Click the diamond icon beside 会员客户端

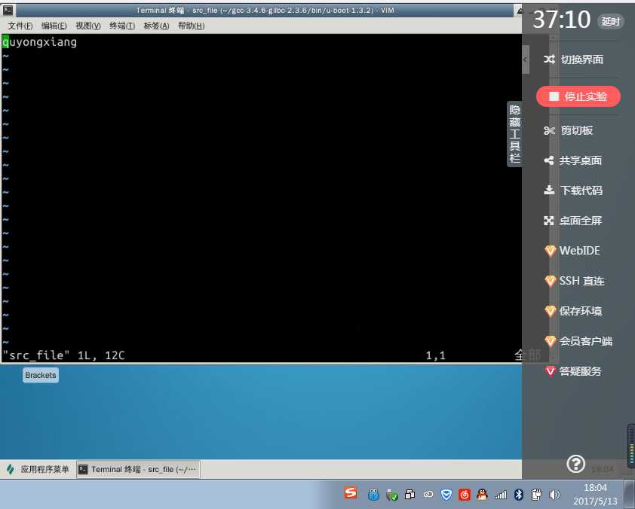tap(550, 342)
